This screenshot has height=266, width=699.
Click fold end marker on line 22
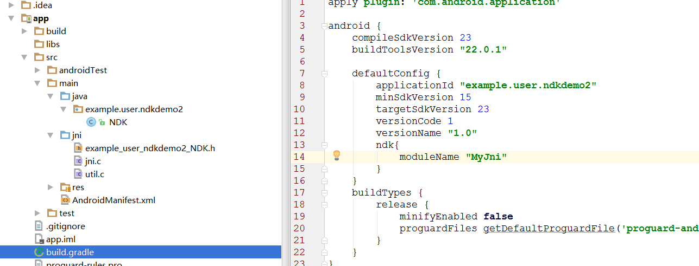324,252
